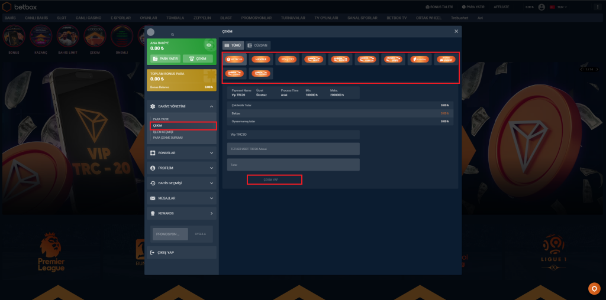Open the BLAST menu
The image size is (606, 300).
coord(226,18)
